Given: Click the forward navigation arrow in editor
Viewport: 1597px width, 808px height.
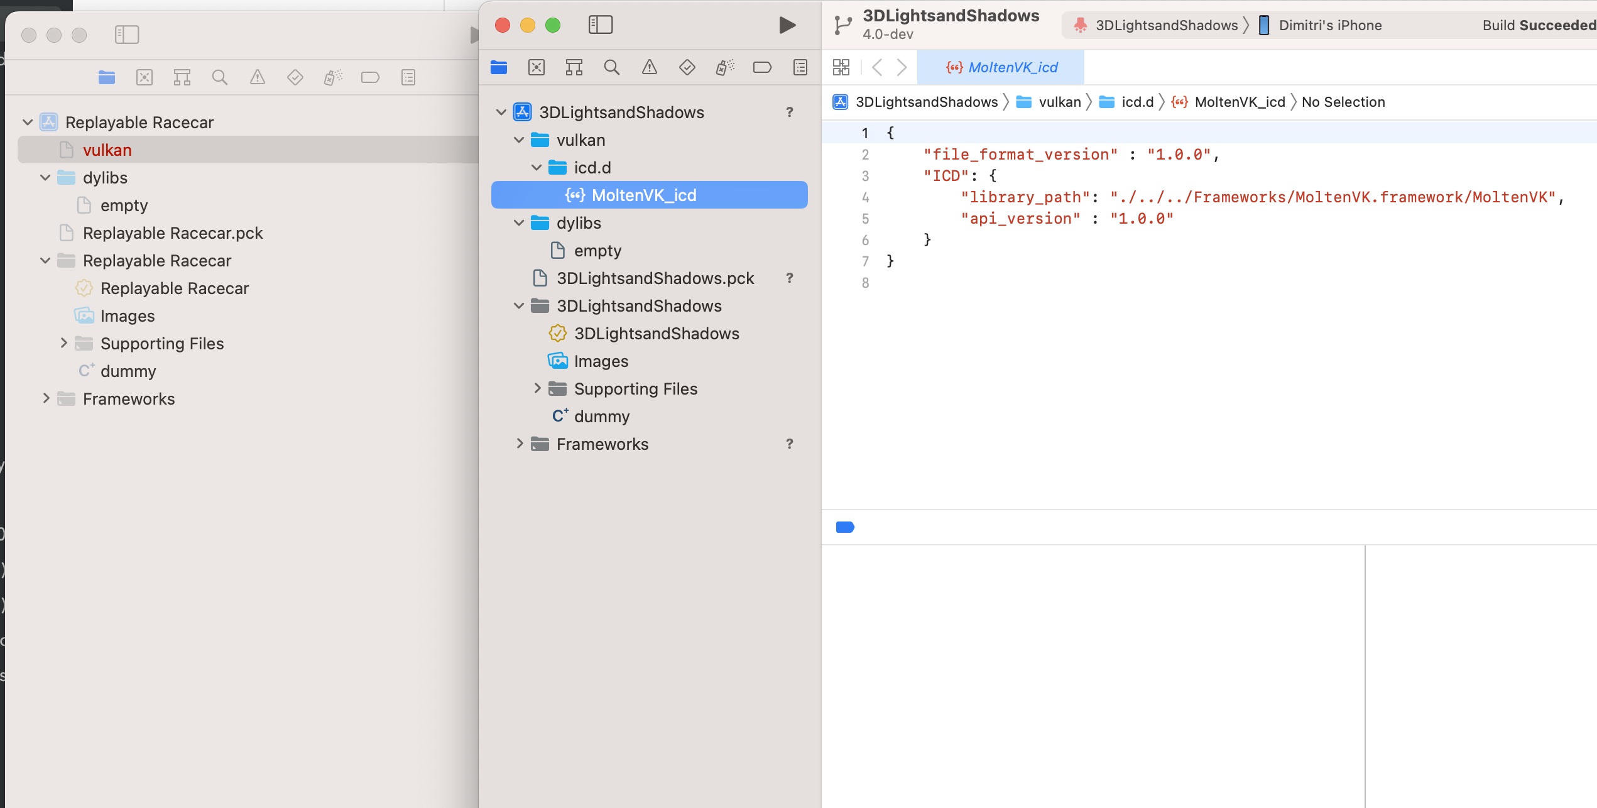Looking at the screenshot, I should click(x=903, y=67).
